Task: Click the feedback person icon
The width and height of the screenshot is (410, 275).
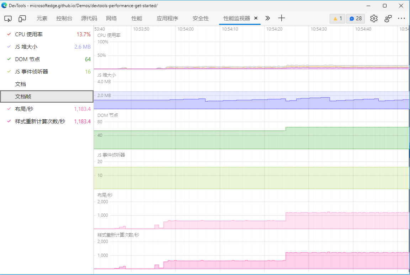Action: 388,18
